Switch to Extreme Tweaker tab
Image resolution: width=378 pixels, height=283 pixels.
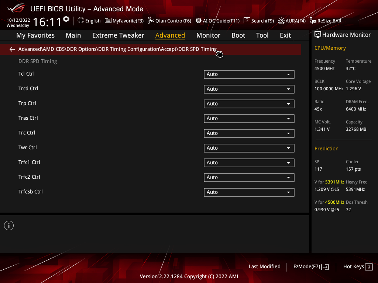[118, 35]
